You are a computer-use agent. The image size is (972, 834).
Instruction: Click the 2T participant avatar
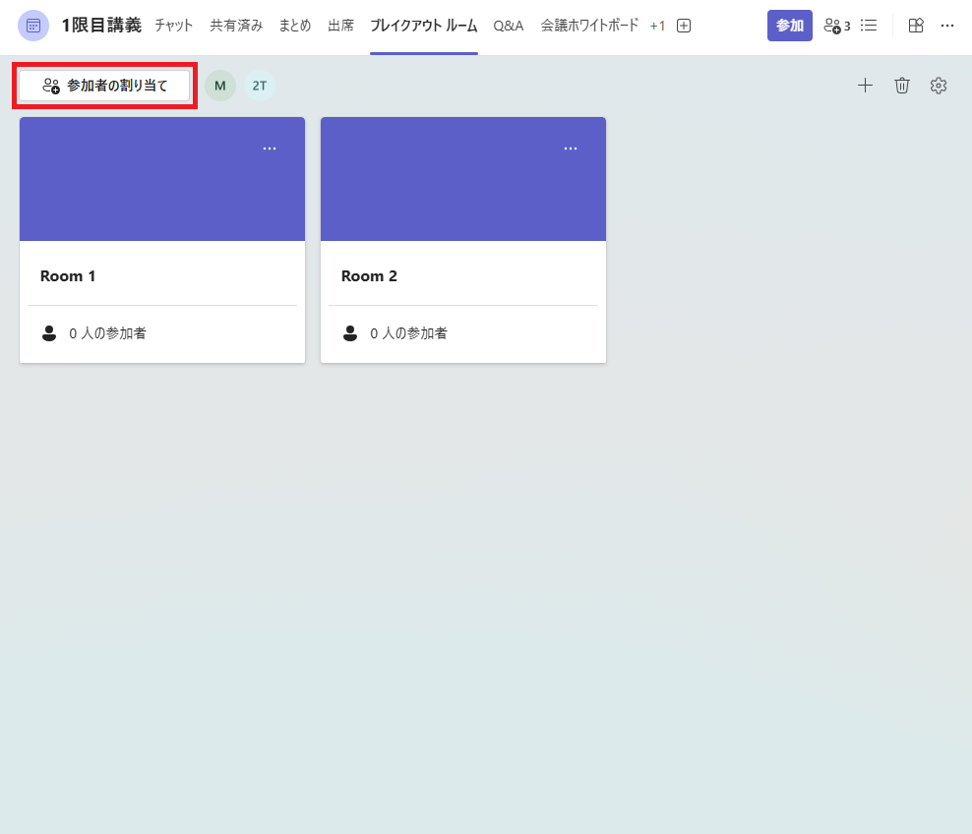pyautogui.click(x=260, y=86)
